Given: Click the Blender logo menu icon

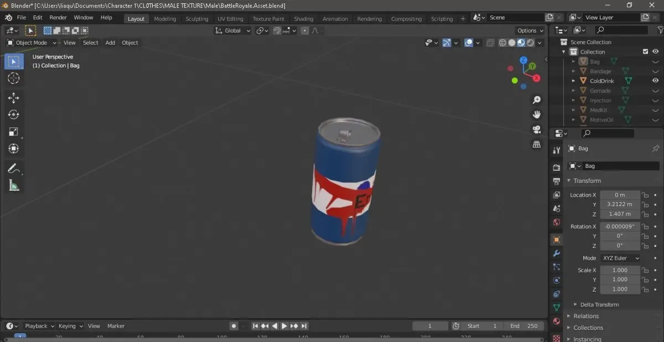Looking at the screenshot, I should (8, 18).
